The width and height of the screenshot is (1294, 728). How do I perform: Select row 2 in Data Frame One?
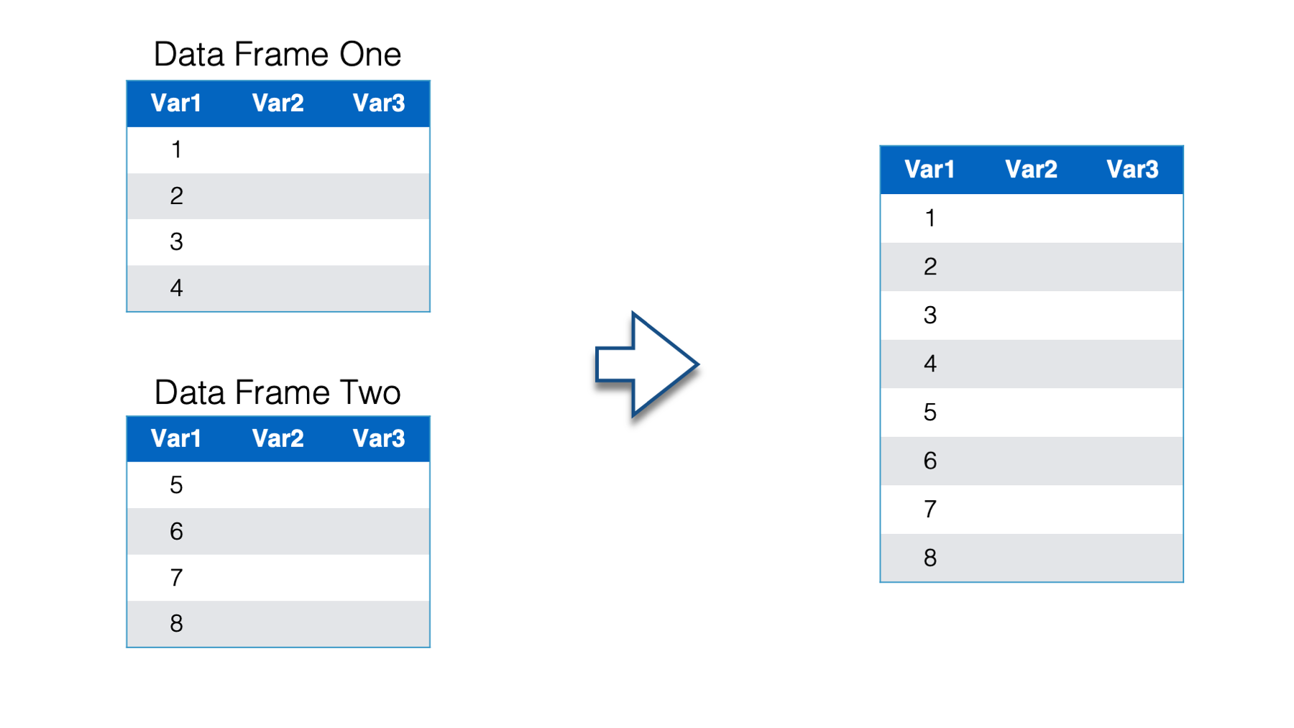[x=278, y=196]
